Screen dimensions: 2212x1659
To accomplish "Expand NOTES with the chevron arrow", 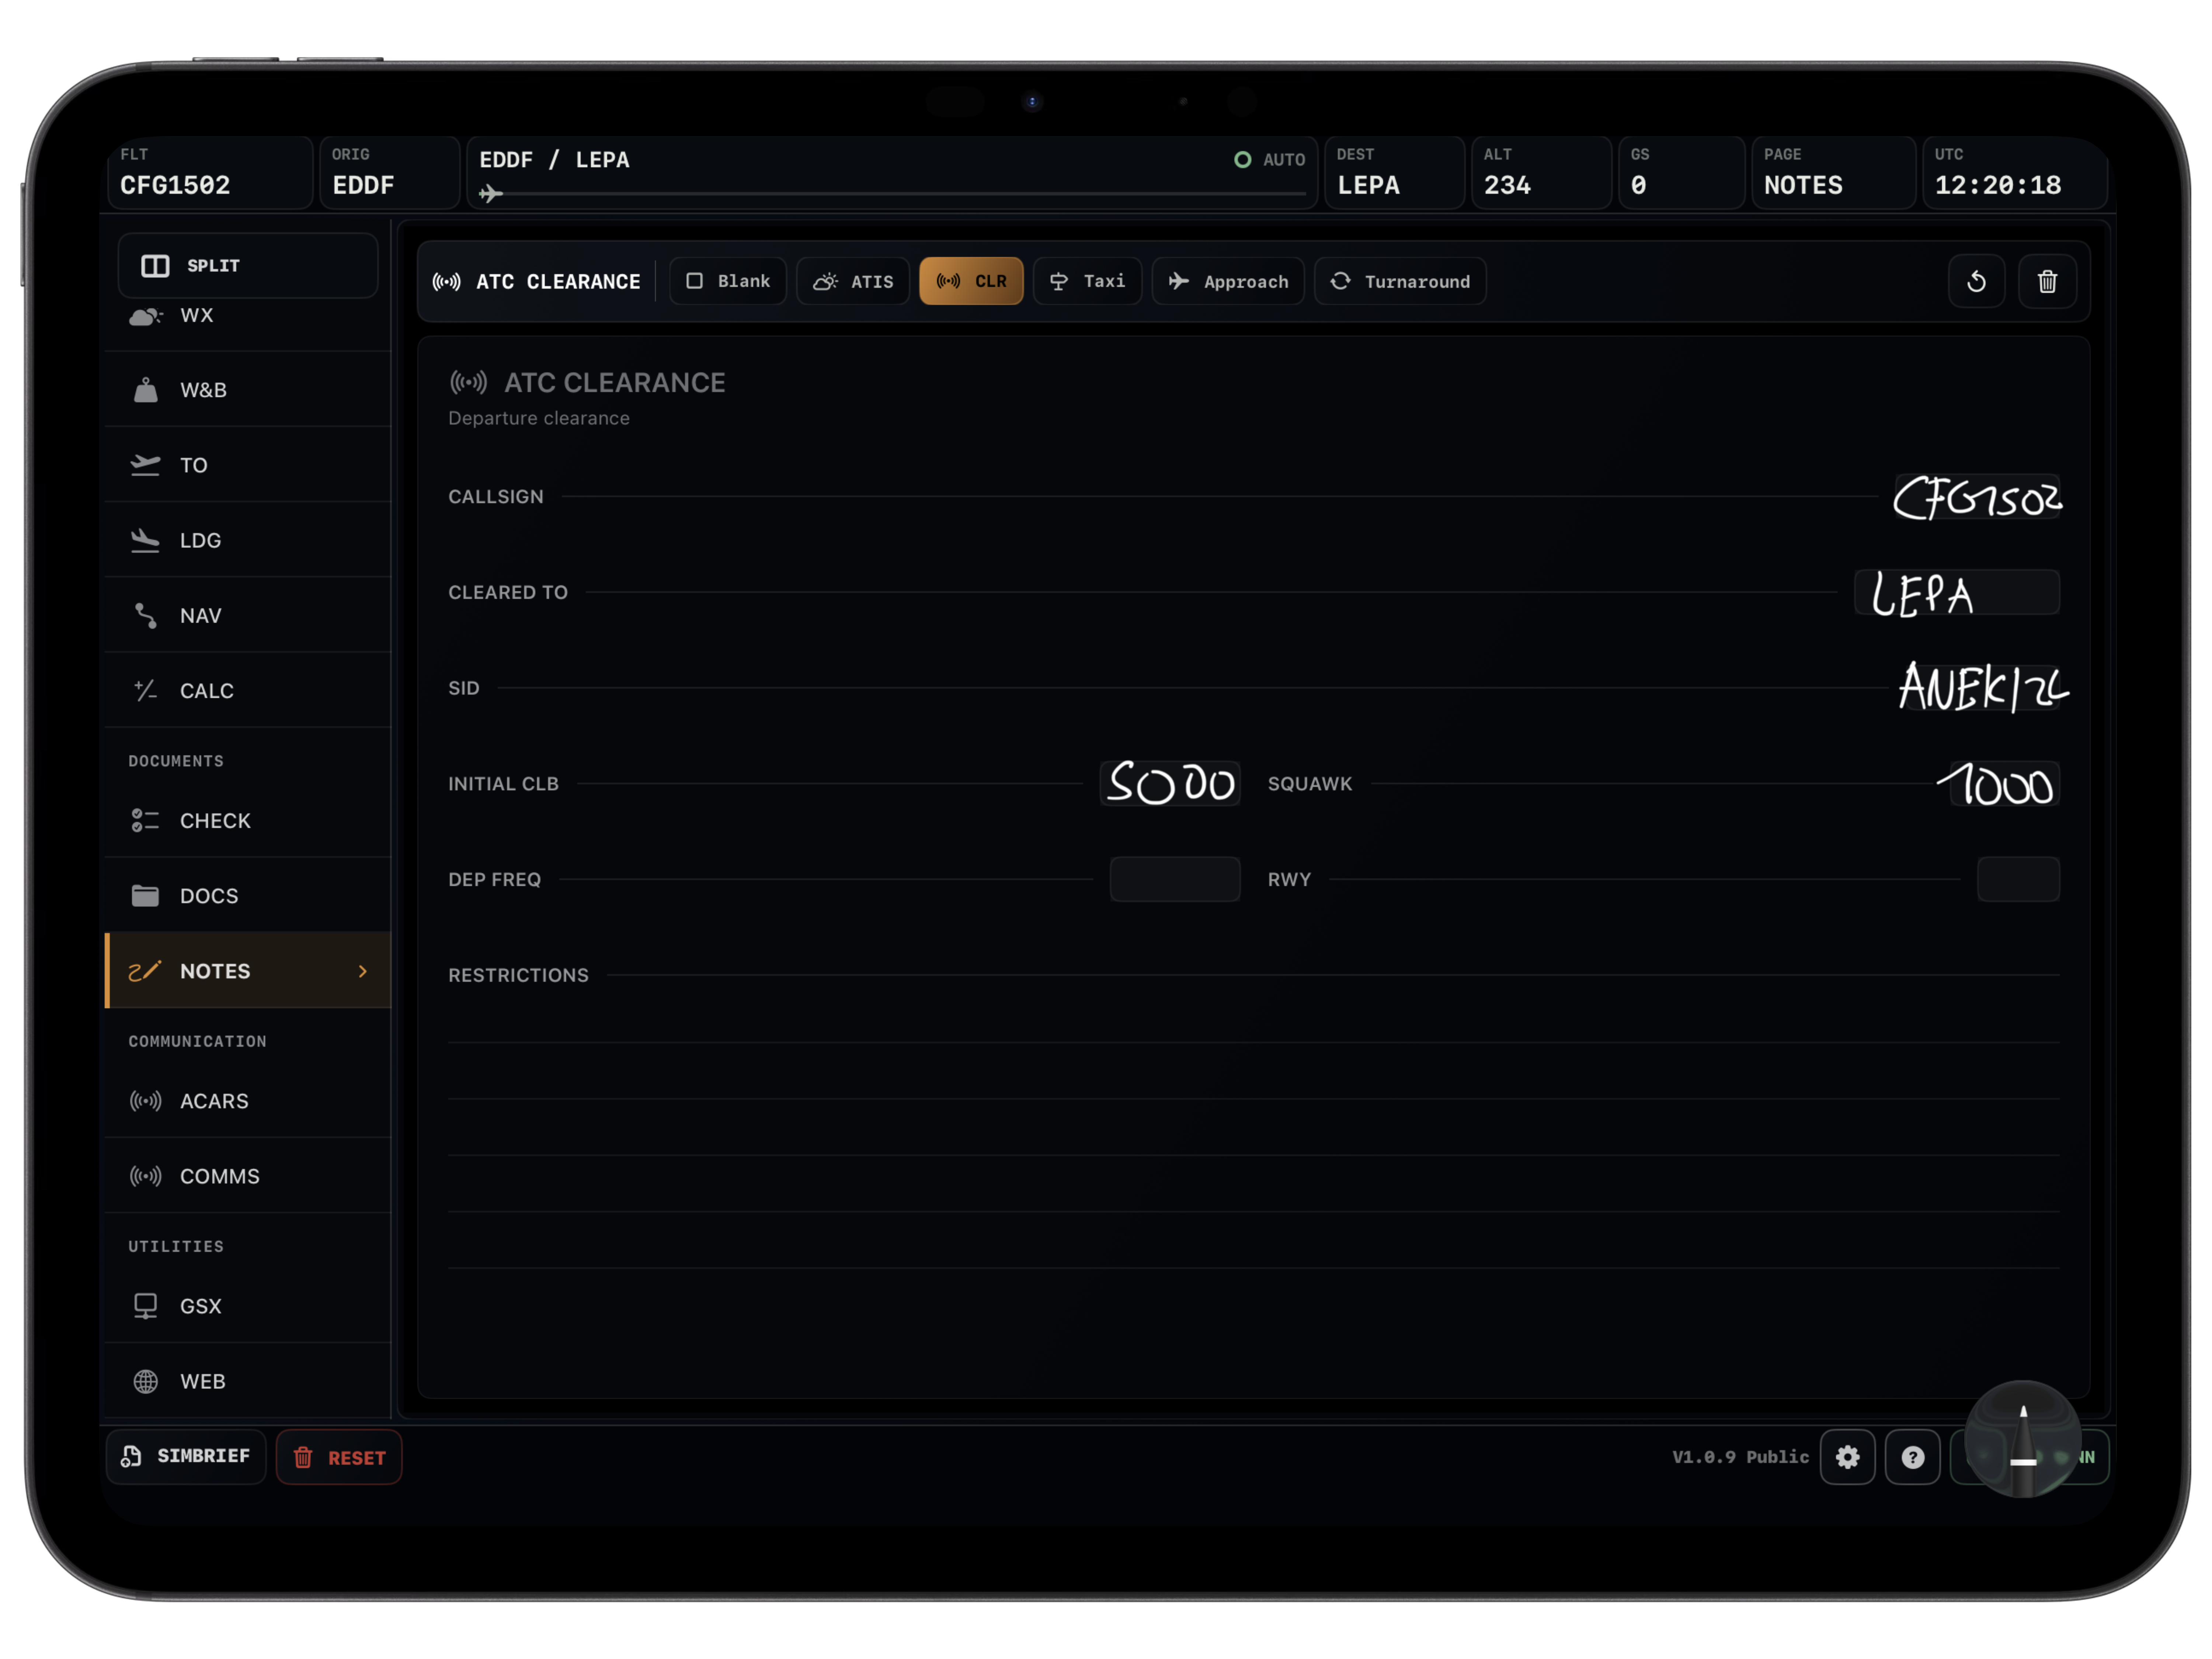I will tap(363, 971).
